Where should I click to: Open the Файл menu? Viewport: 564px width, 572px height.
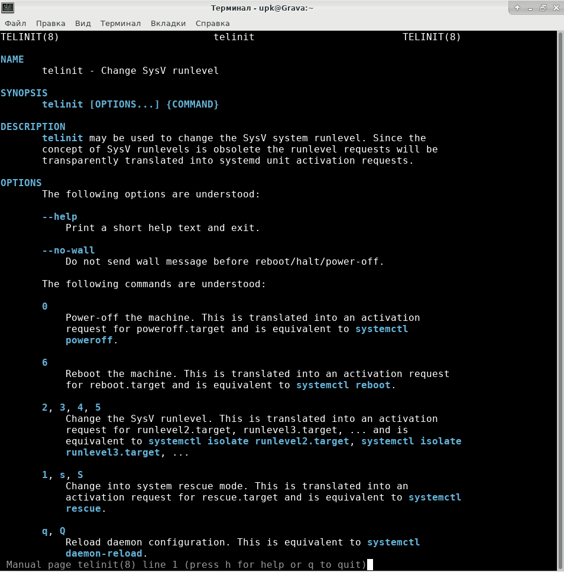tap(15, 24)
